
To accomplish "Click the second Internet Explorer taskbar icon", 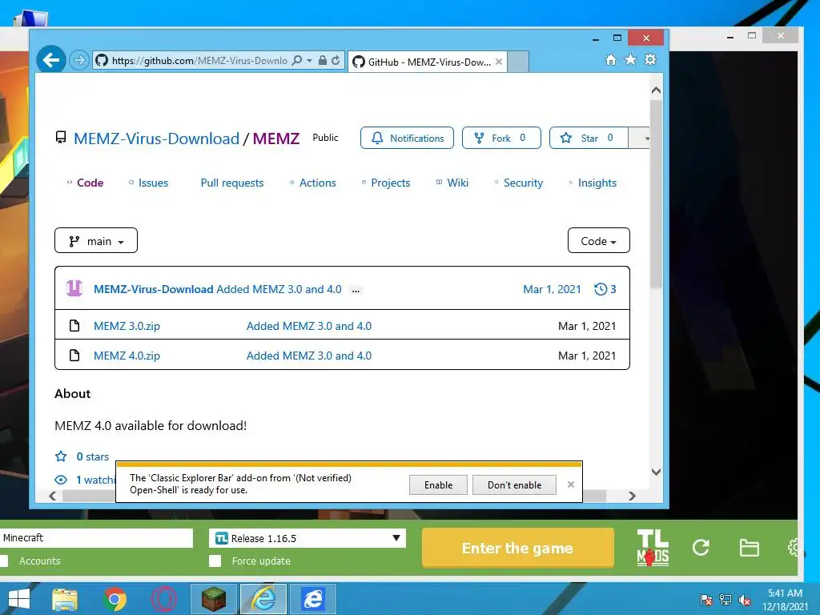I will tap(313, 599).
